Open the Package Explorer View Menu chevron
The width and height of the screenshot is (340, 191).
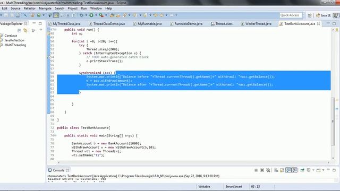click(41, 30)
